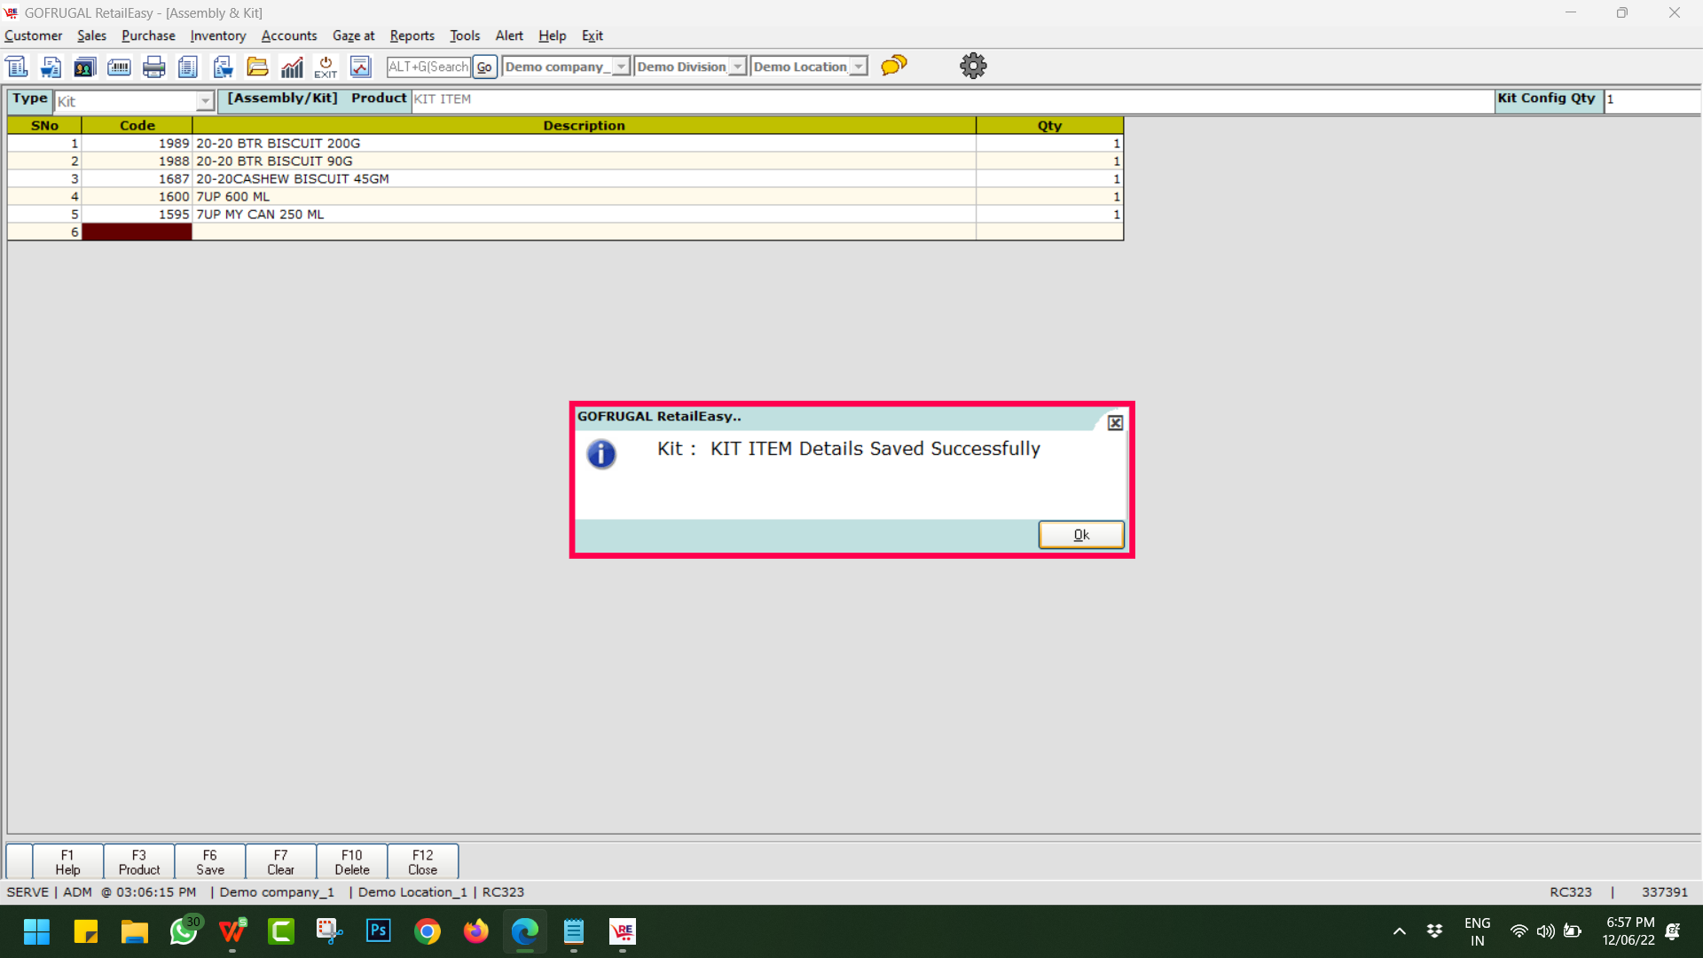Screen dimensions: 1703x958
Task: Click the shopping cart document icon
Action: 51,67
